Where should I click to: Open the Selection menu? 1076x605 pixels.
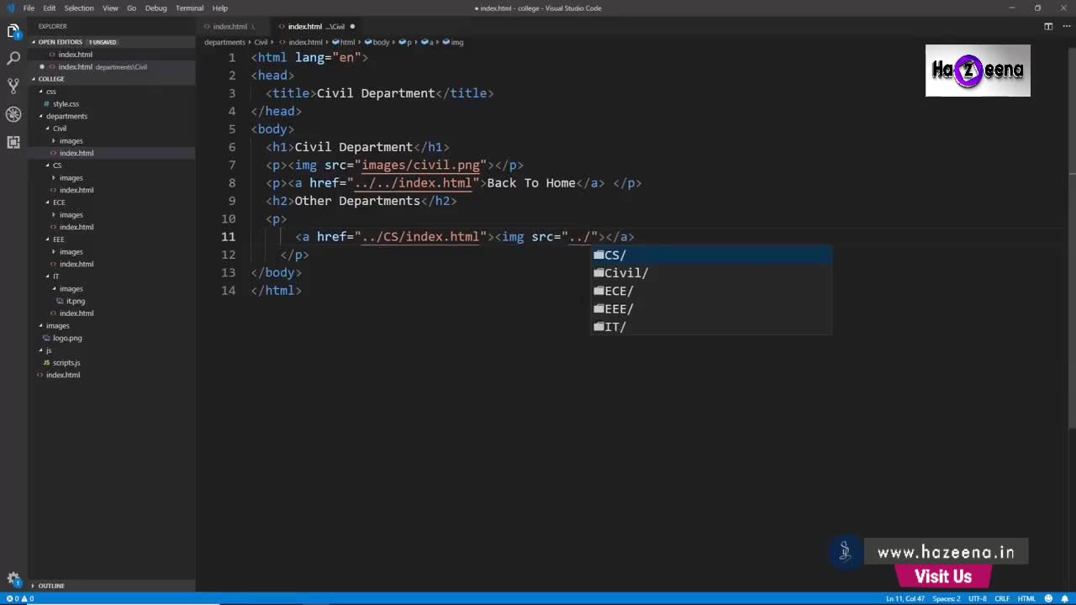tap(79, 8)
